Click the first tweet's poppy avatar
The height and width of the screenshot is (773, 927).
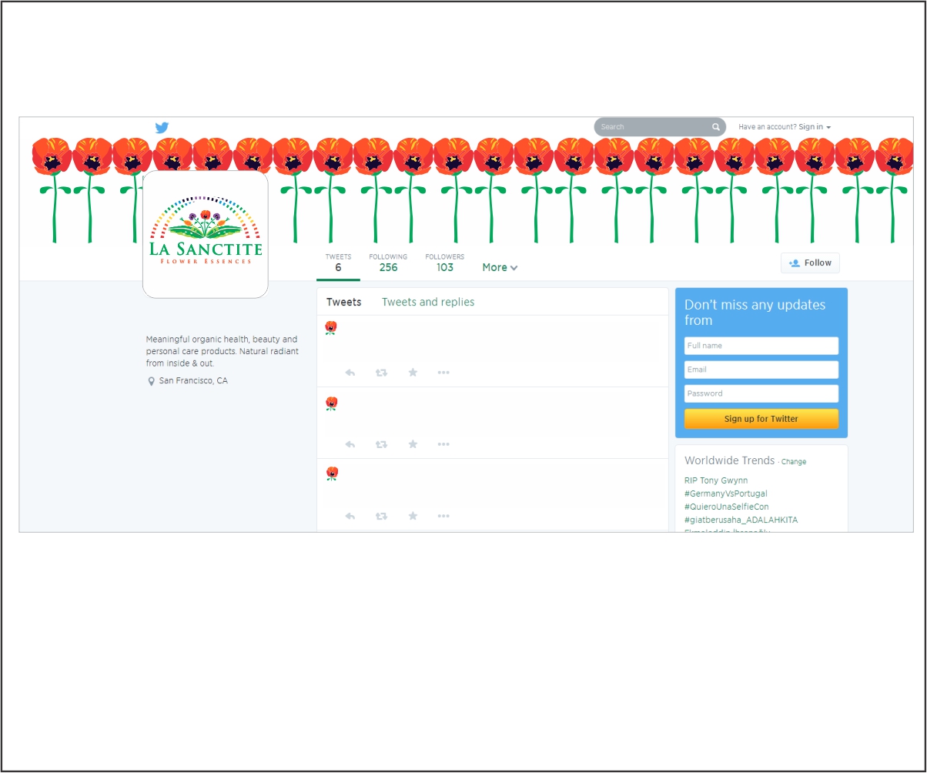coord(331,328)
